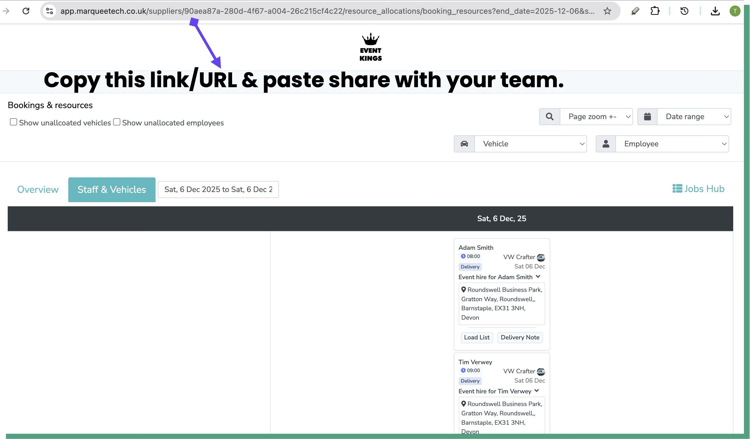Click map pin icon on Tim Verwey address
This screenshot has width=750, height=439.
point(463,404)
